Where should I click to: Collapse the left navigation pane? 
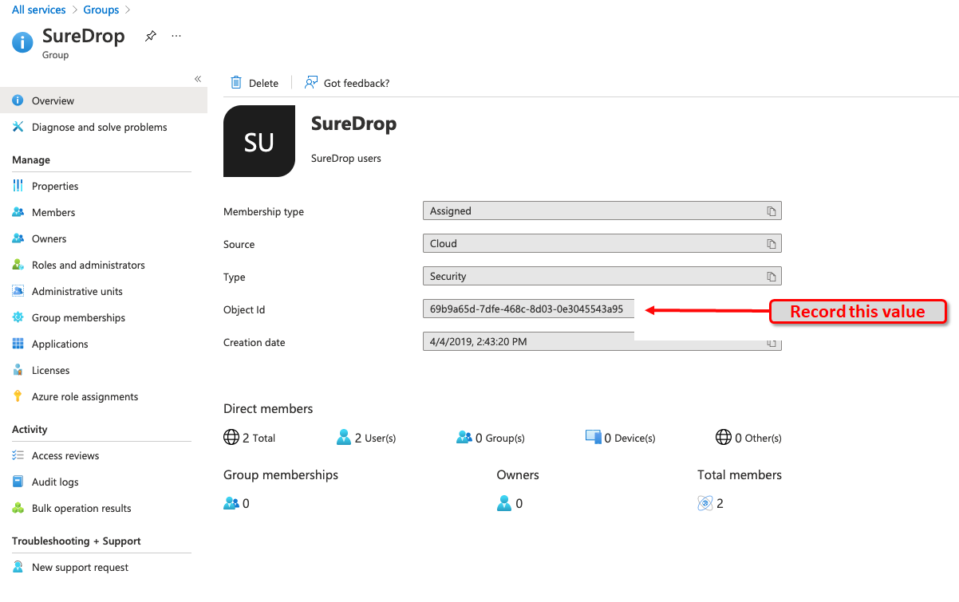pos(198,78)
